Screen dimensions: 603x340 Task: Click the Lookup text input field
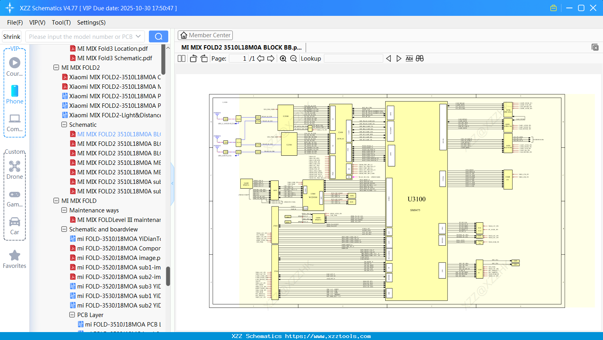tap(353, 59)
